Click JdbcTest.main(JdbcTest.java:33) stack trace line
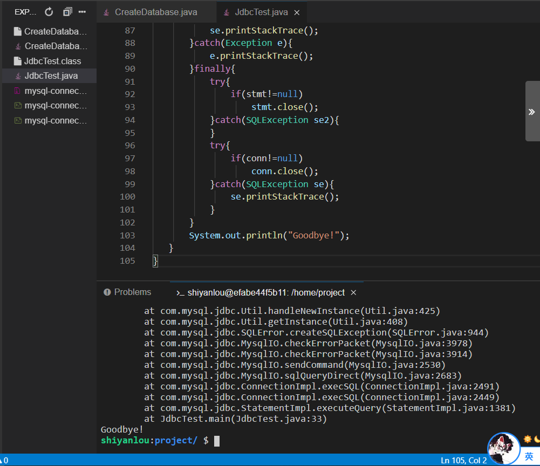Screen dimensions: 540x466 pos(235,419)
